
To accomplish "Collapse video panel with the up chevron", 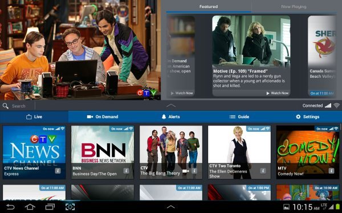I will point(171,106).
